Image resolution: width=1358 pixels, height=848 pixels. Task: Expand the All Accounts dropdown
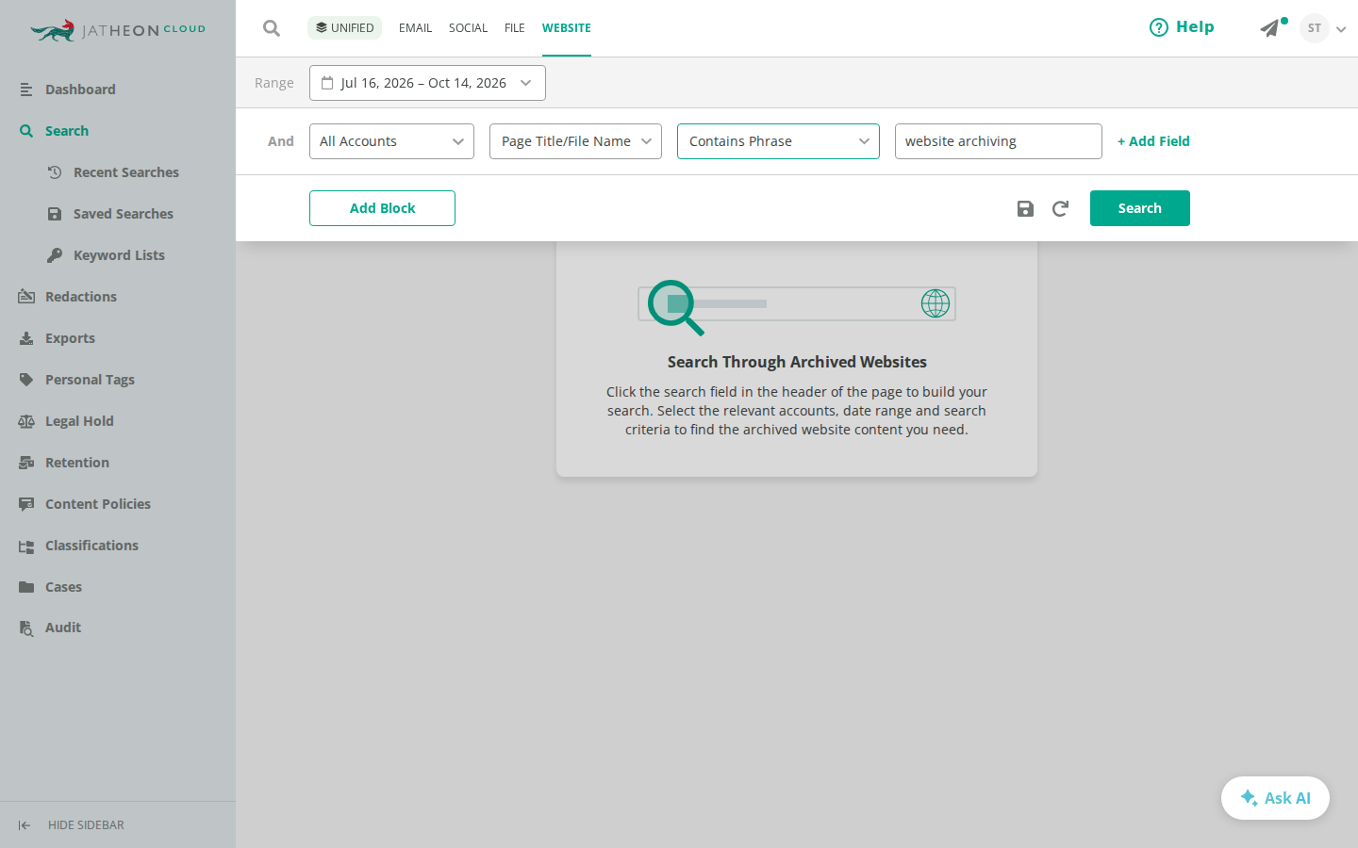point(391,141)
